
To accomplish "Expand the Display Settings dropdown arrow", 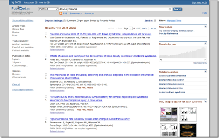I will tap(64, 21).
